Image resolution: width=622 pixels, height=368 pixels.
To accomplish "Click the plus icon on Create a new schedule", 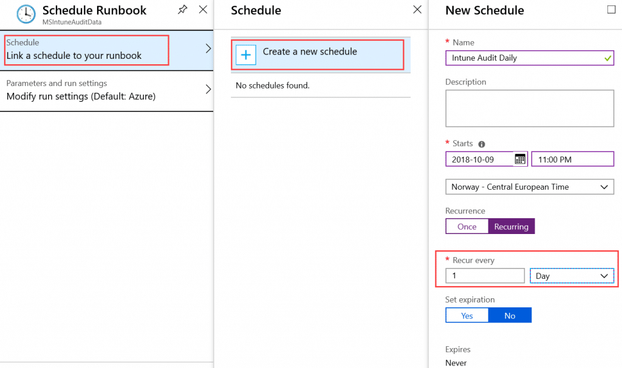I will pos(245,55).
